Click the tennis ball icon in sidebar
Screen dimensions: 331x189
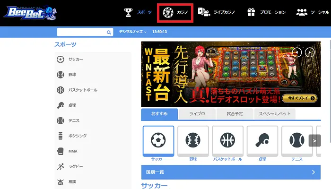click(61, 120)
